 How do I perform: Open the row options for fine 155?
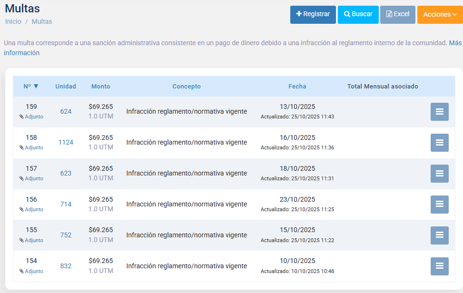click(x=439, y=235)
